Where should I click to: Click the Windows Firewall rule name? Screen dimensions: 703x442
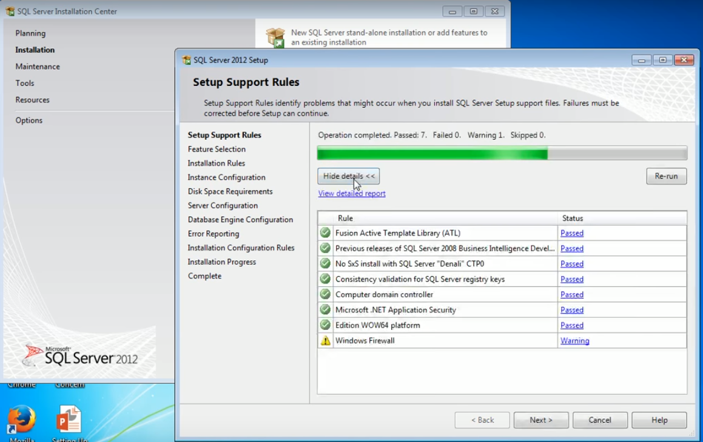(365, 340)
